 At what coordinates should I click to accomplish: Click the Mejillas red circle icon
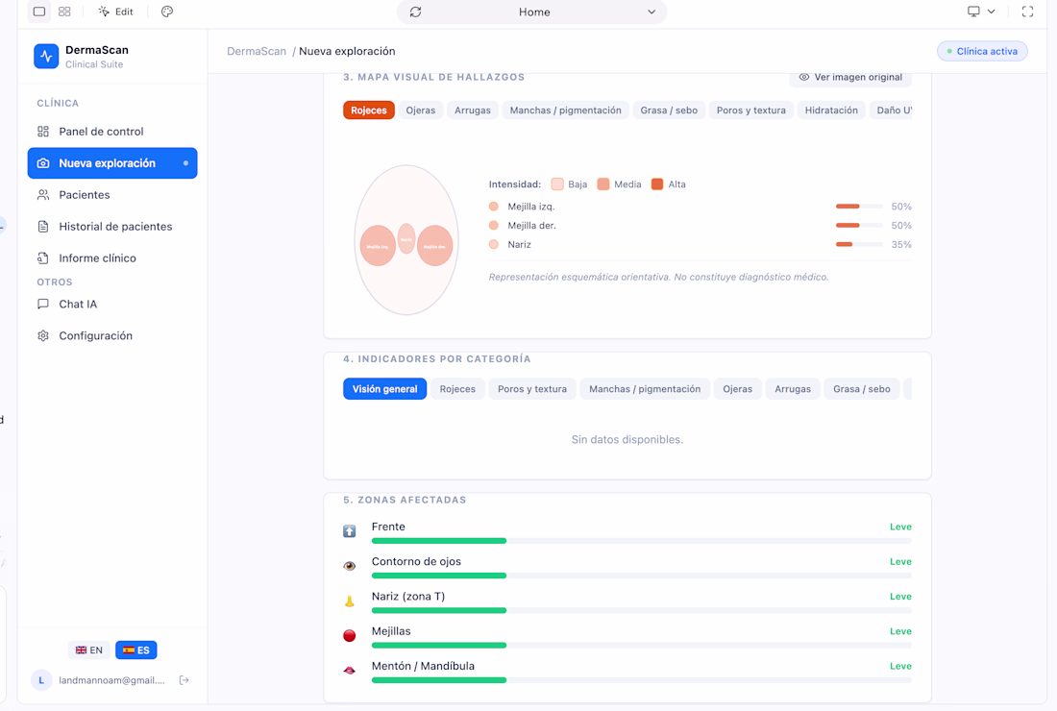coord(349,635)
